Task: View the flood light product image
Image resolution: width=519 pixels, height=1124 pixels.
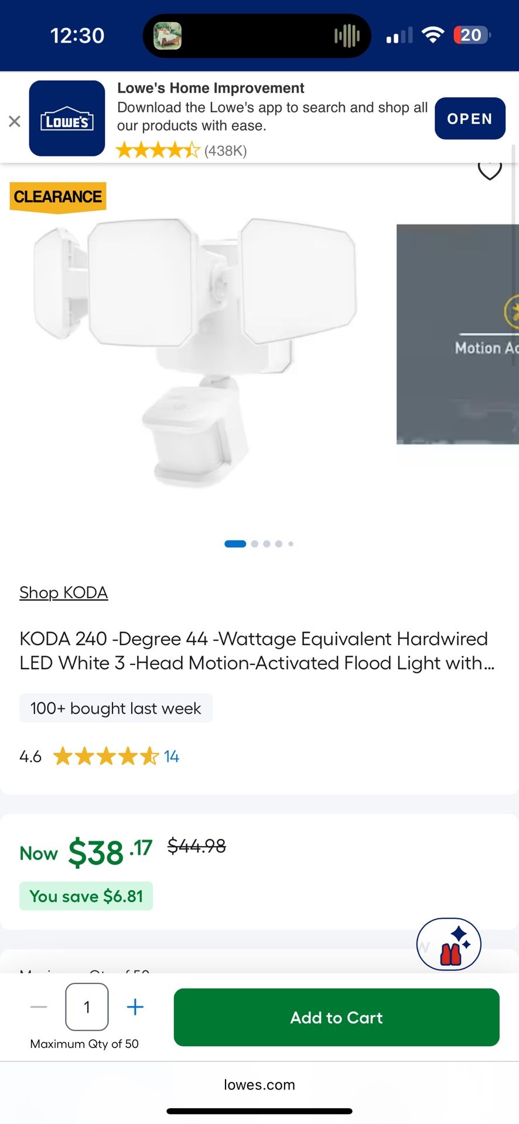Action: pos(195,351)
